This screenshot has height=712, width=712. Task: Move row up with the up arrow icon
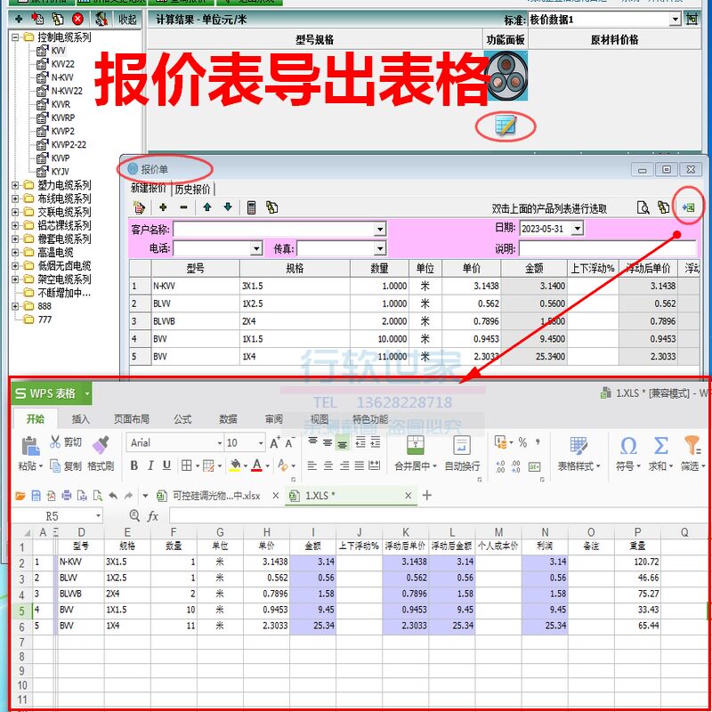(x=206, y=207)
